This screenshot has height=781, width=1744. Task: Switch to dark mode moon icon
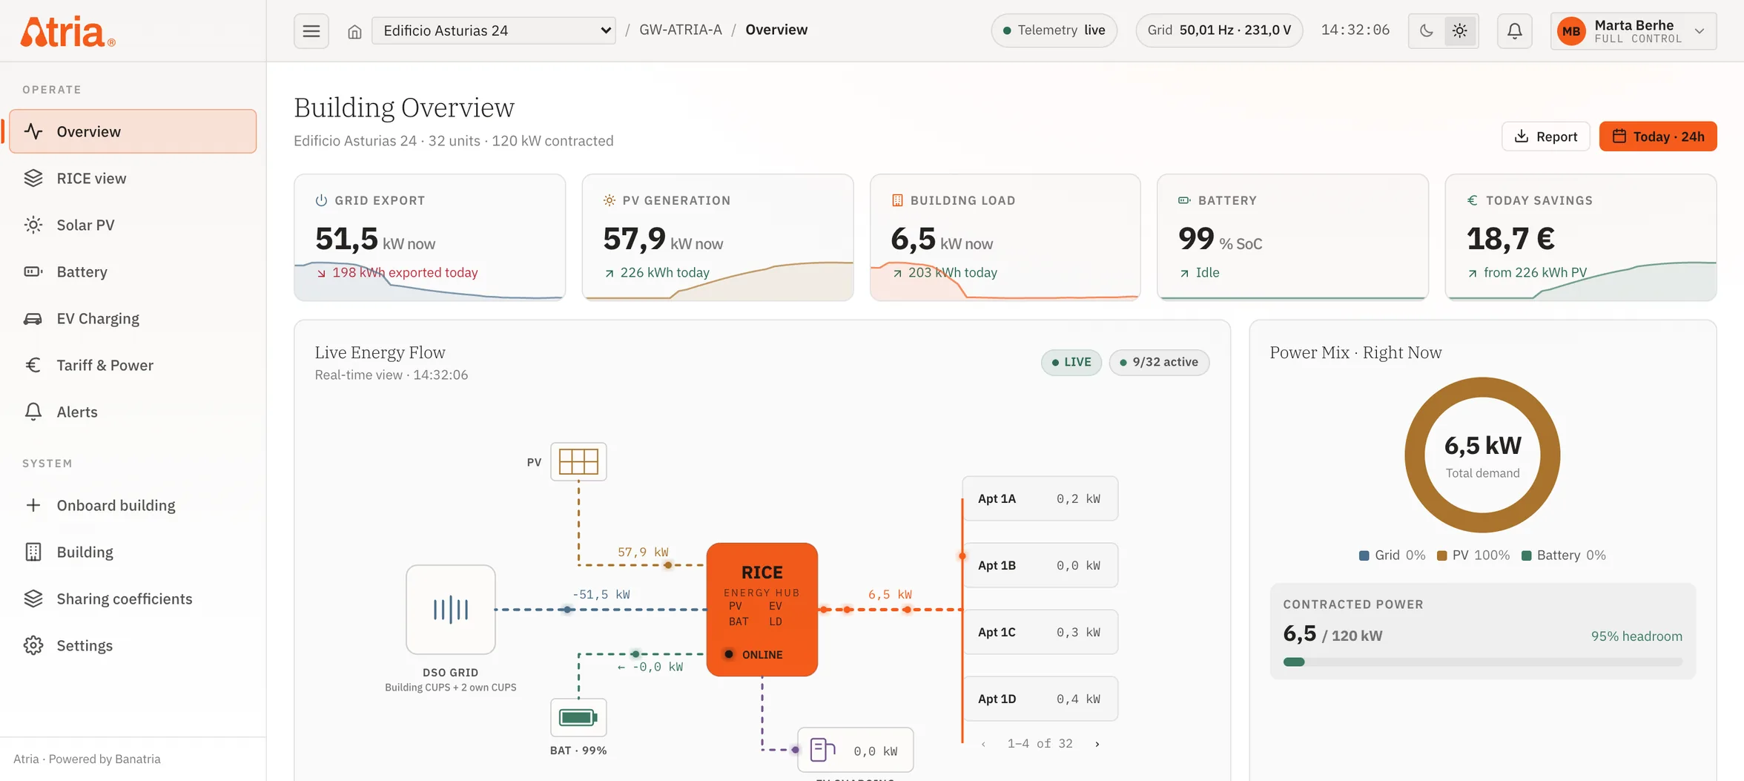pos(1426,31)
